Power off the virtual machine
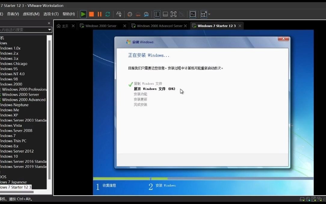Screen dimensions: 326x204 point(91,14)
